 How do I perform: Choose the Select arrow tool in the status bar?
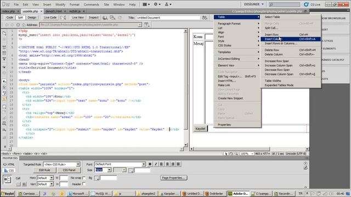tap(226, 154)
